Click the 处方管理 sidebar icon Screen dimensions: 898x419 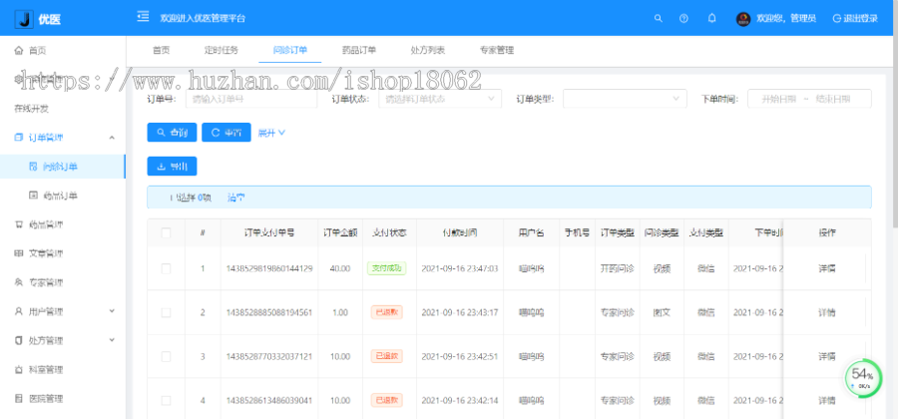pyautogui.click(x=19, y=340)
